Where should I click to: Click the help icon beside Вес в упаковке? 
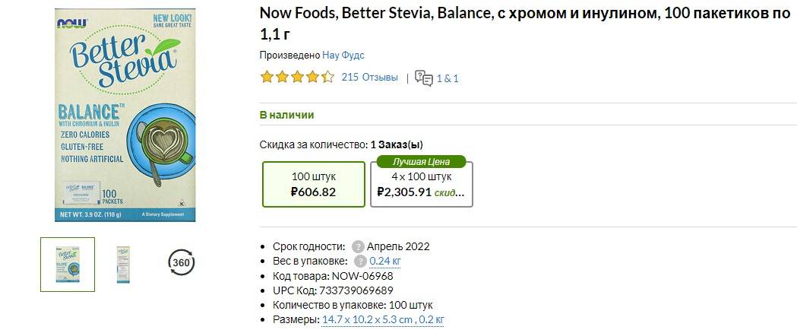[361, 262]
